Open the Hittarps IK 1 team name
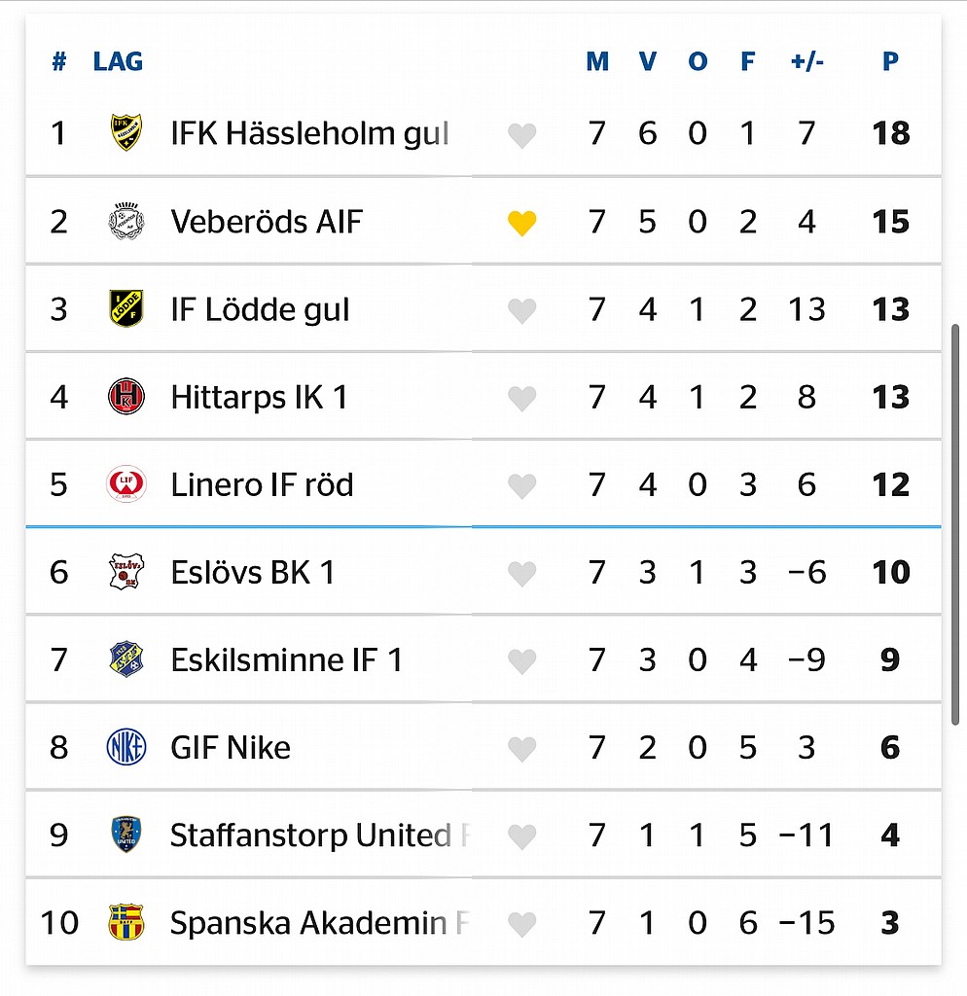Screen dimensions: 967x996 click(259, 398)
